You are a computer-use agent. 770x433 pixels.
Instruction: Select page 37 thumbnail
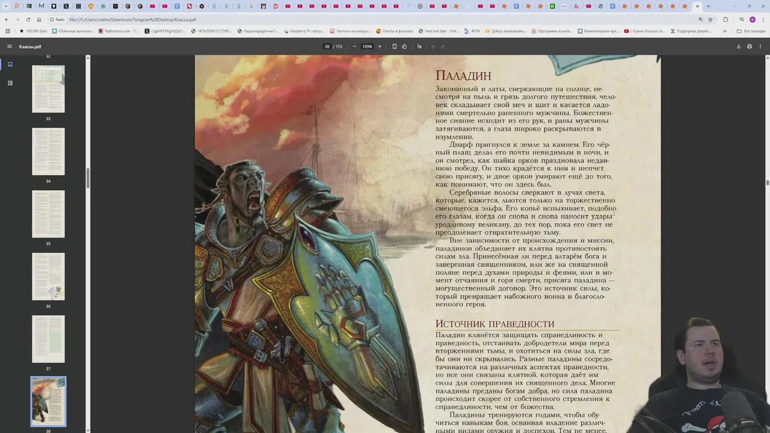tap(48, 339)
